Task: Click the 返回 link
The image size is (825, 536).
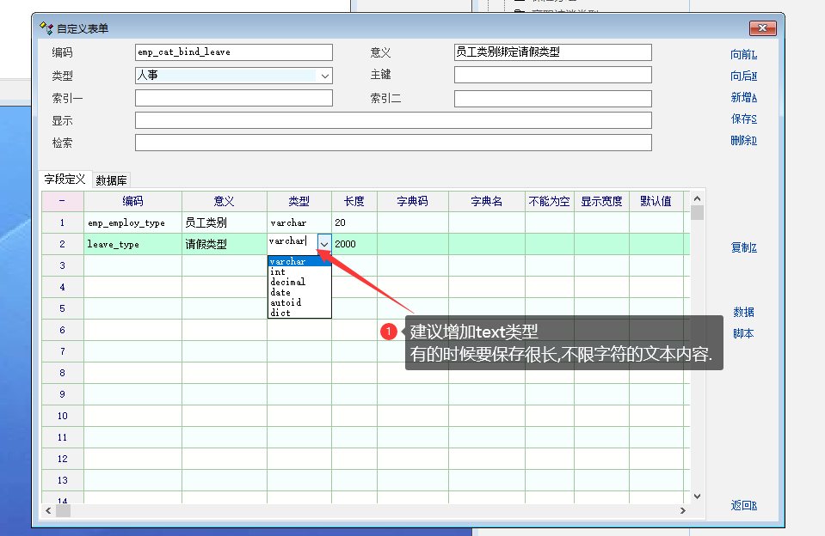Action: tap(743, 505)
